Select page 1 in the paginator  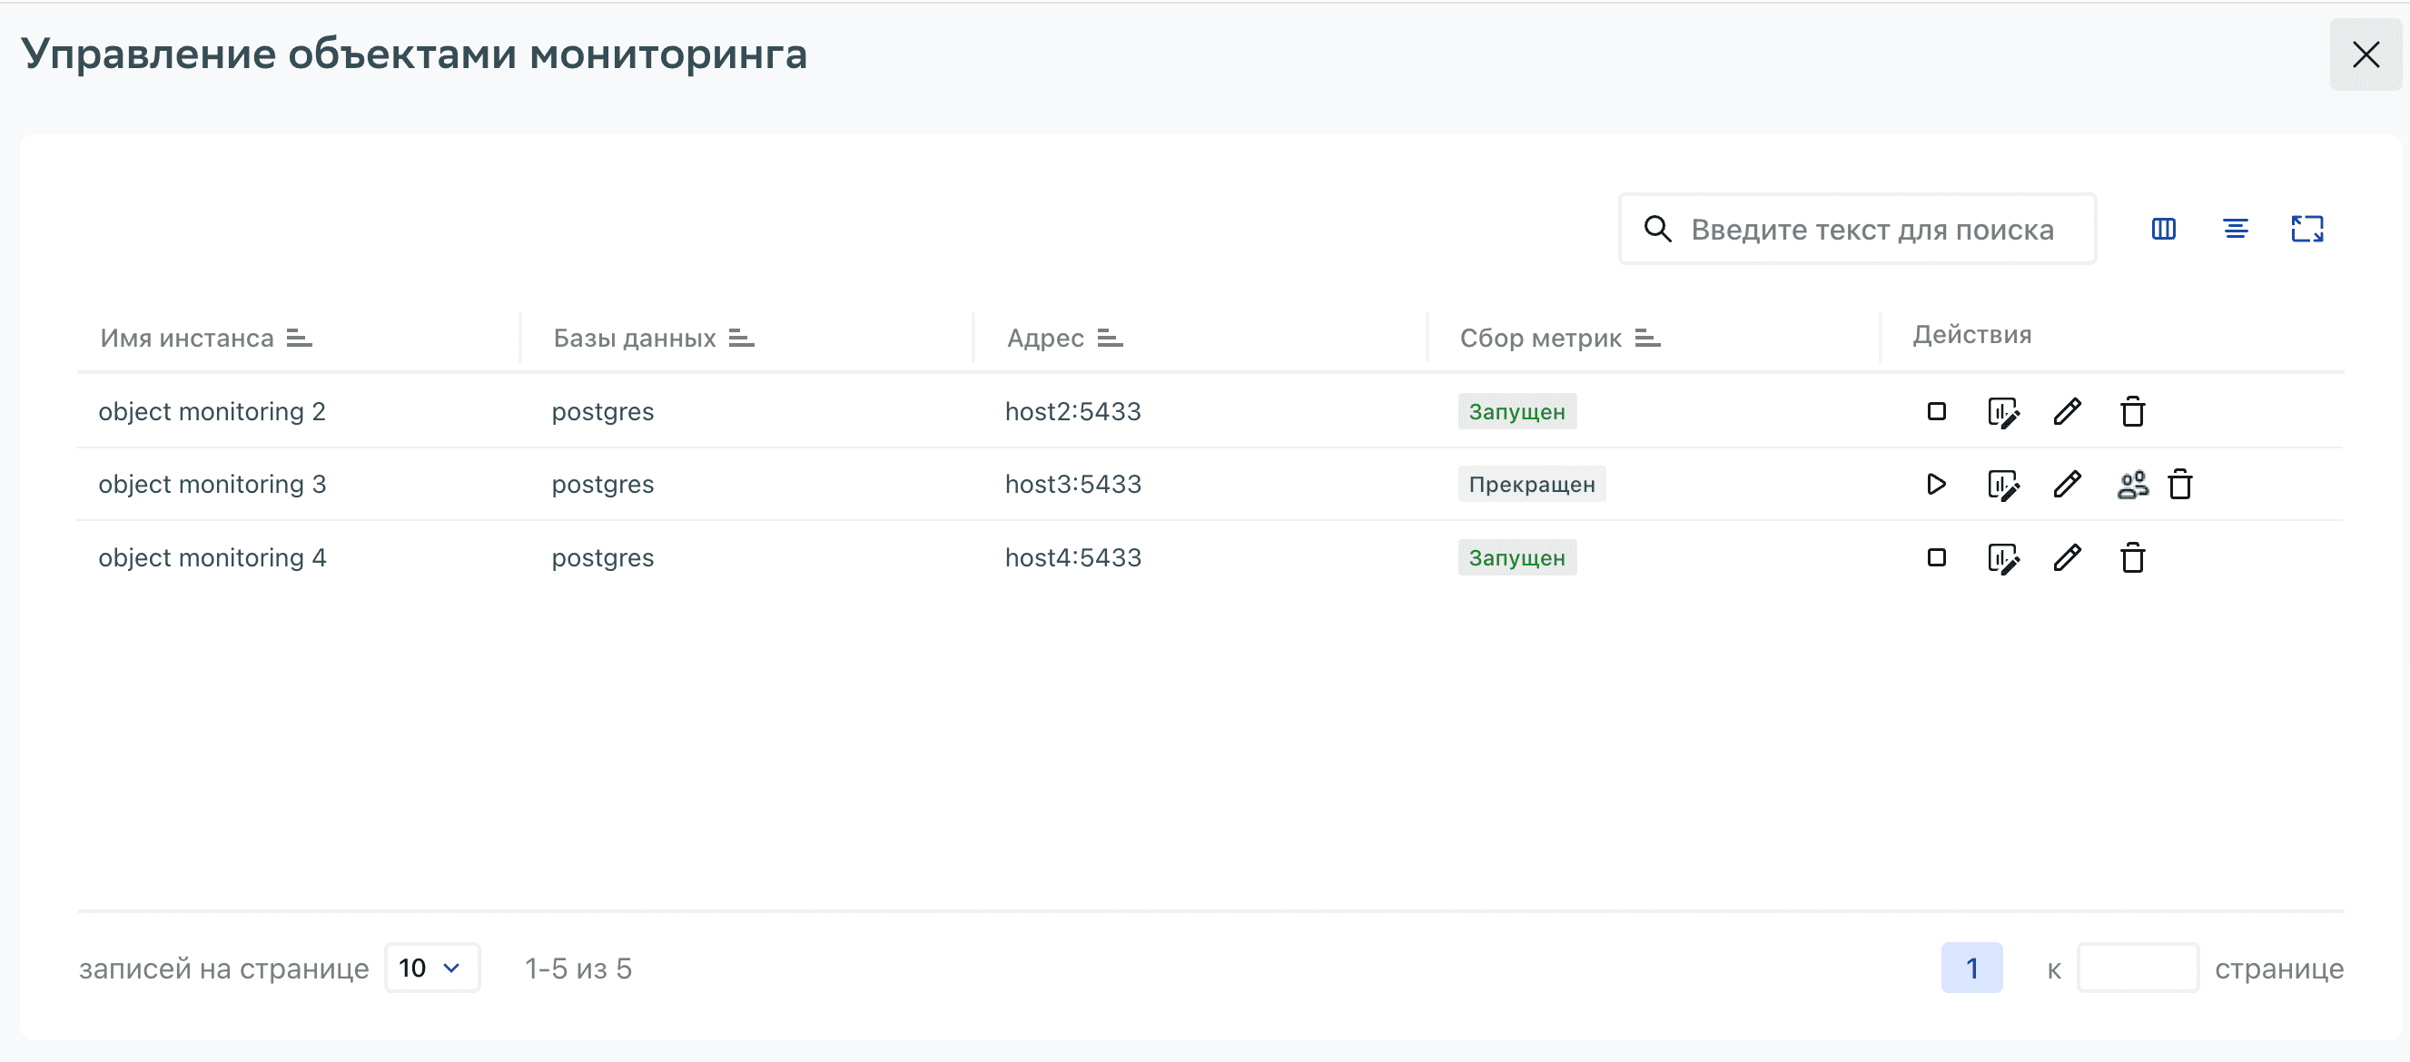tap(1972, 968)
